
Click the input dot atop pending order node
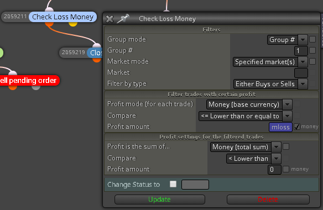(x=13, y=73)
